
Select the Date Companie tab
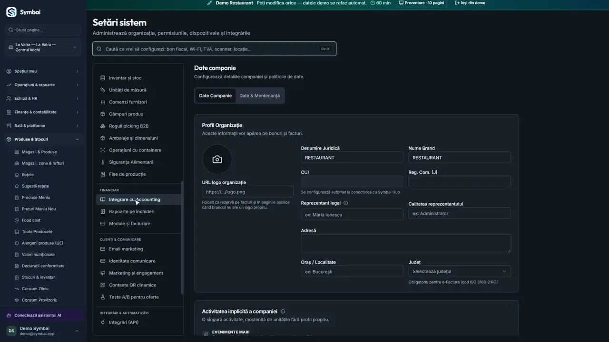(216, 95)
